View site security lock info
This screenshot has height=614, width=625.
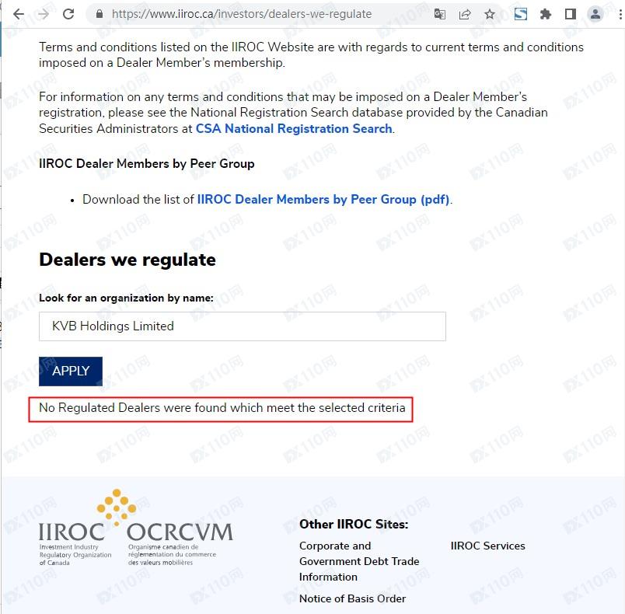[100, 14]
